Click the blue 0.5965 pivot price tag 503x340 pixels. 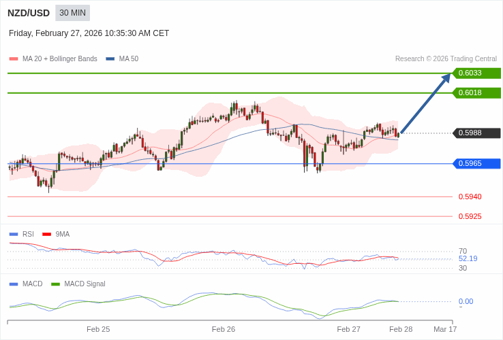476,164
